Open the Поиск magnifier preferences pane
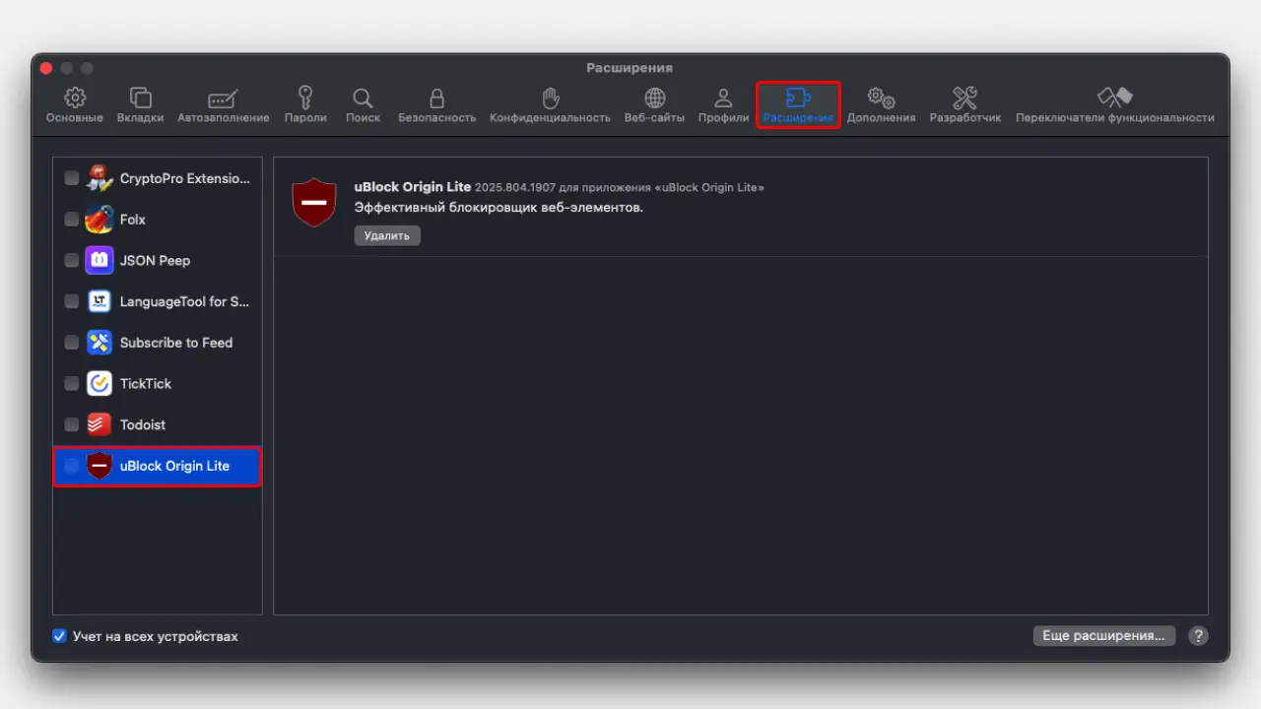The image size is (1261, 709). coord(363,105)
